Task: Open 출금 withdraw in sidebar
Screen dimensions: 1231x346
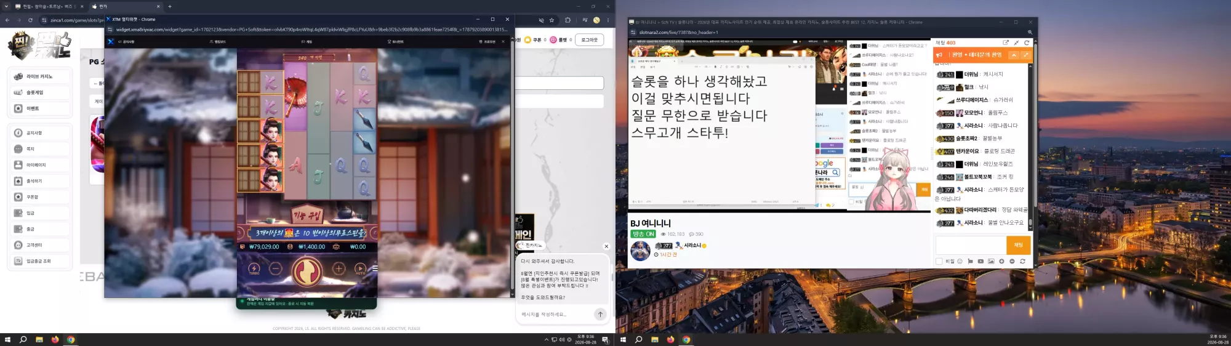Action: [x=40, y=229]
